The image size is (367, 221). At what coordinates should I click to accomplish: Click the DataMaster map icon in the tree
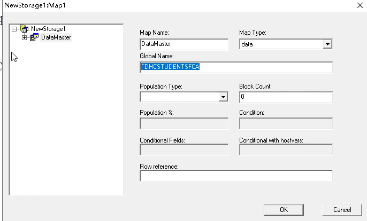[x=34, y=37]
